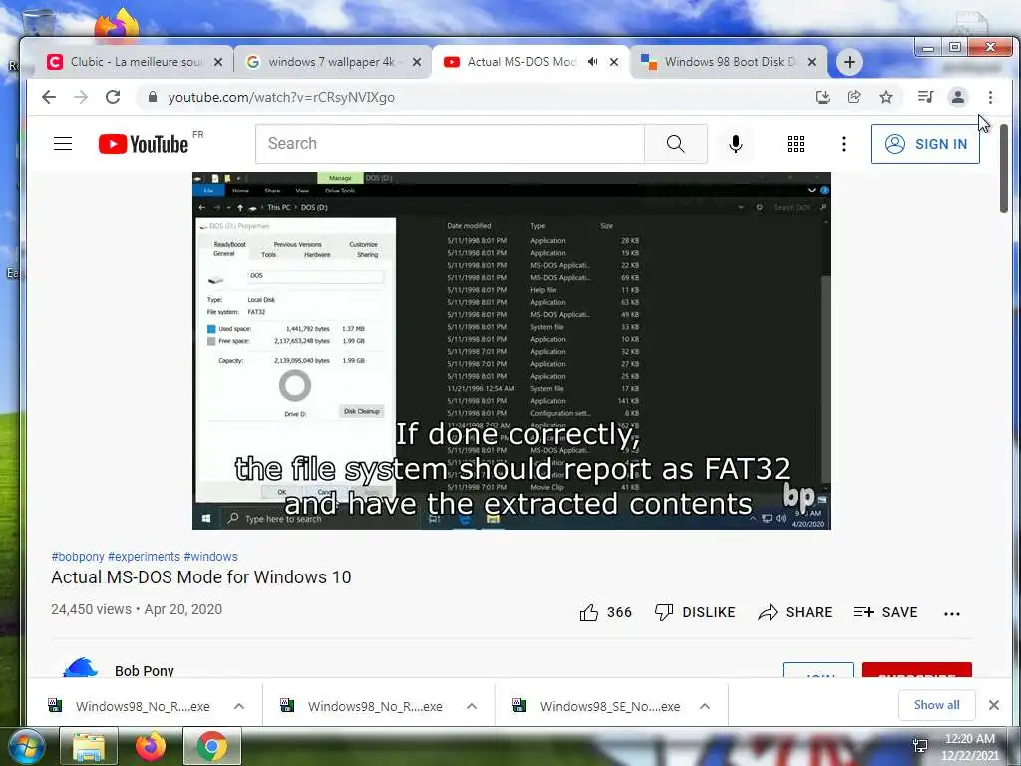
Task: Open YouTube settings three-dot icon
Action: click(844, 144)
